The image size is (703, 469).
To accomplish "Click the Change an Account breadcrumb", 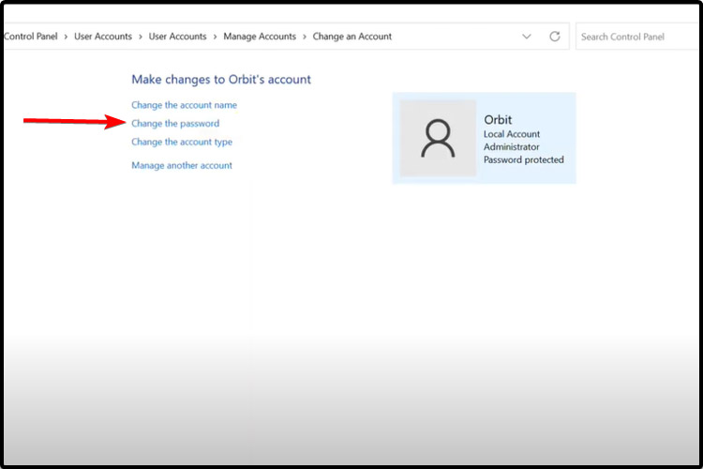I will click(x=351, y=37).
